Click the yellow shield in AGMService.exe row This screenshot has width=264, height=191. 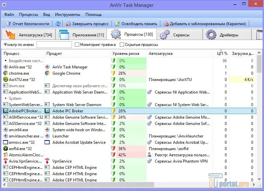113,117
